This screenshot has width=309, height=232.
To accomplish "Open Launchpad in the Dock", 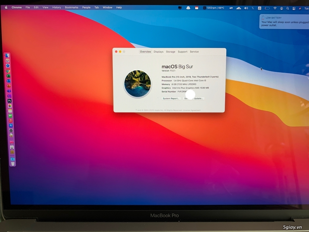I will click(8, 60).
